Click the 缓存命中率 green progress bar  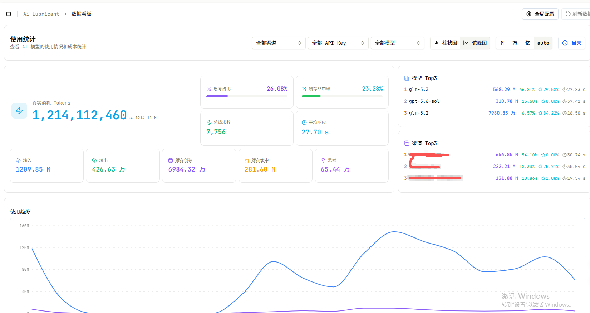[x=342, y=96]
